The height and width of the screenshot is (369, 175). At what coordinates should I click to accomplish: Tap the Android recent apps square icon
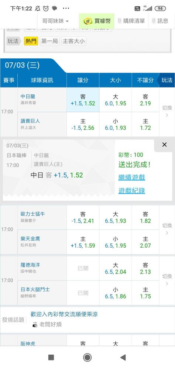[51, 358]
